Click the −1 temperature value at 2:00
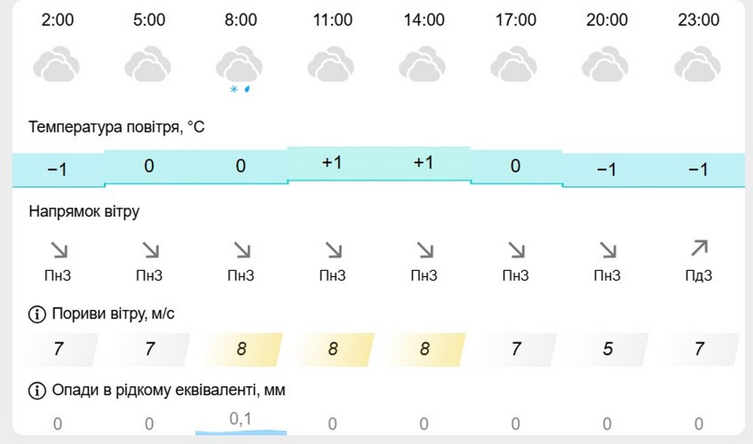 57,170
